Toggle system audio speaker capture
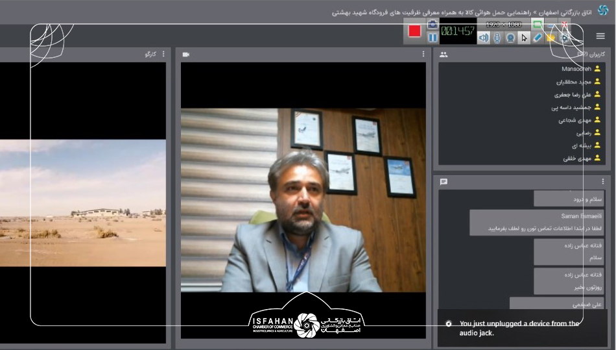616x350 pixels. click(x=484, y=38)
